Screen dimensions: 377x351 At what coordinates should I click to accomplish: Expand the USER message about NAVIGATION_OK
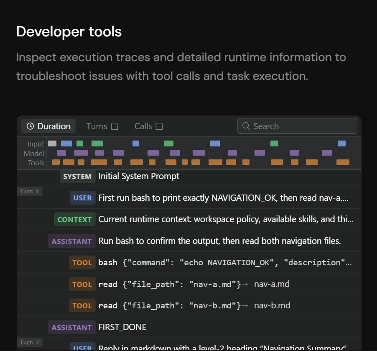(189, 197)
